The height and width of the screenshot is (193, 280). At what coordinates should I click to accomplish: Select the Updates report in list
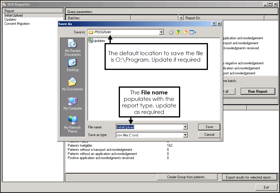pyautogui.click(x=10, y=19)
